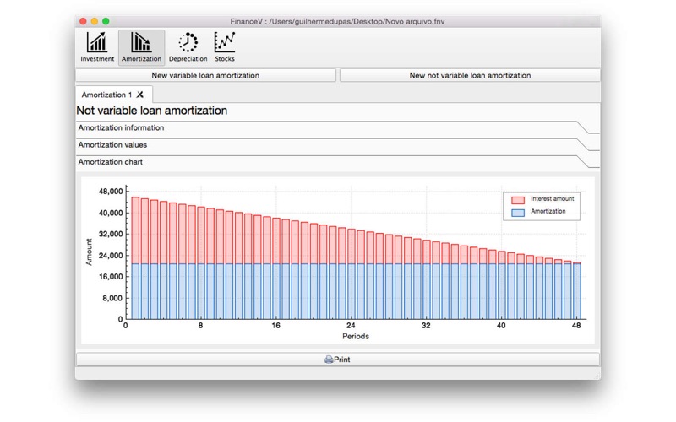Click the 48,000 y-axis value
Image resolution: width=676 pixels, height=422 pixels.
(x=111, y=192)
